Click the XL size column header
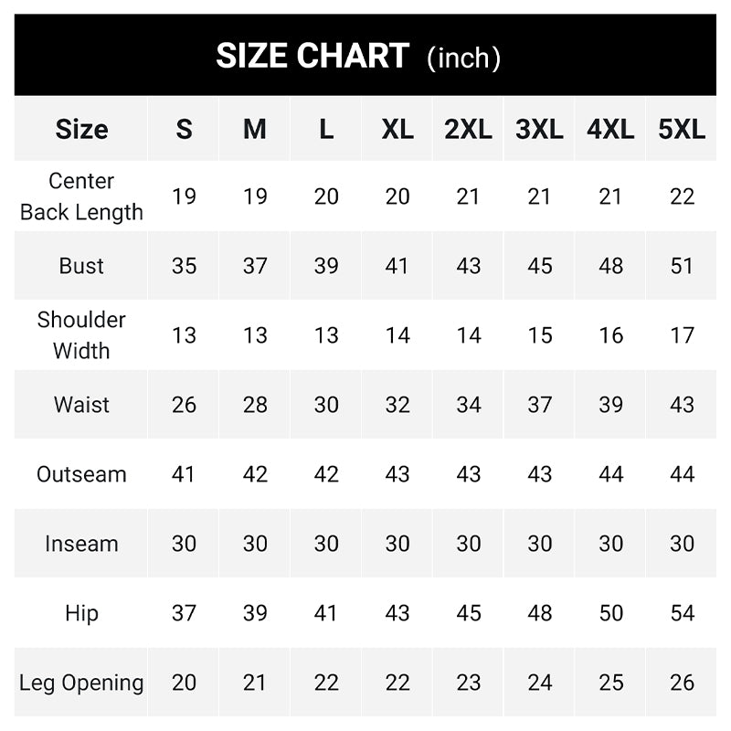The width and height of the screenshot is (731, 731). (x=397, y=130)
